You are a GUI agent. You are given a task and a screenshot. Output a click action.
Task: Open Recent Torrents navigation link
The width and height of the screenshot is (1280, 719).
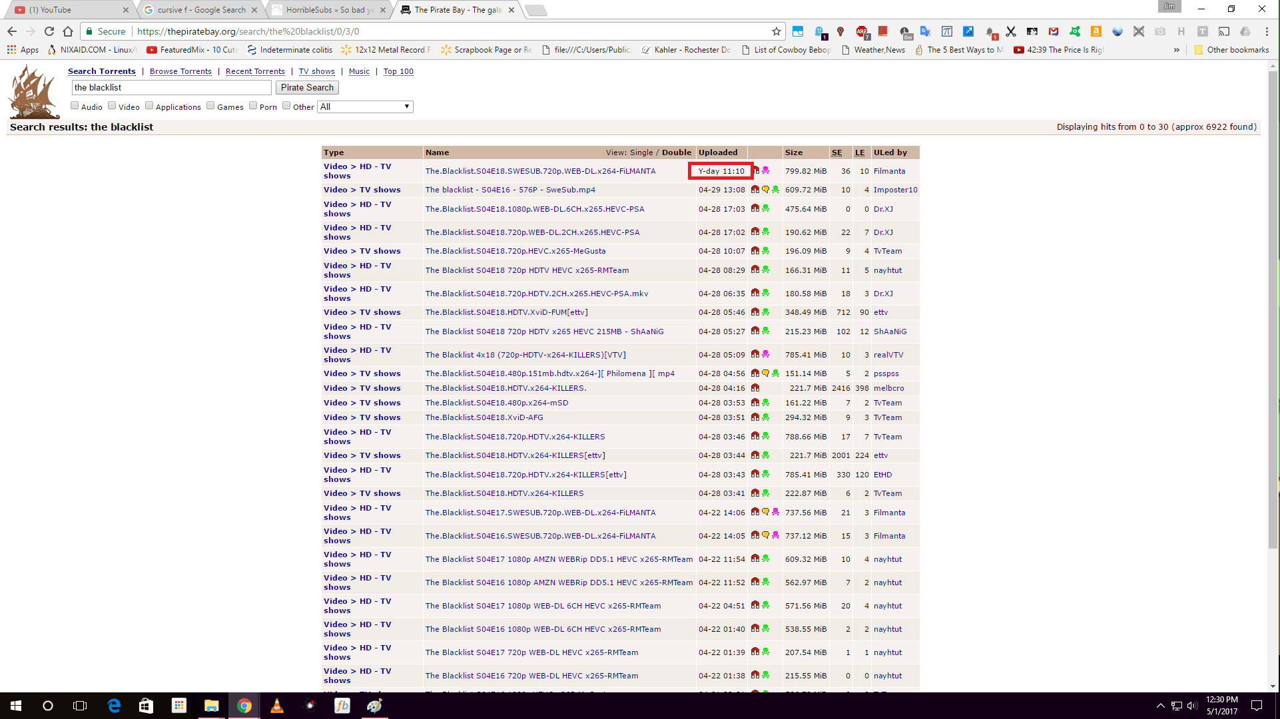(x=255, y=71)
